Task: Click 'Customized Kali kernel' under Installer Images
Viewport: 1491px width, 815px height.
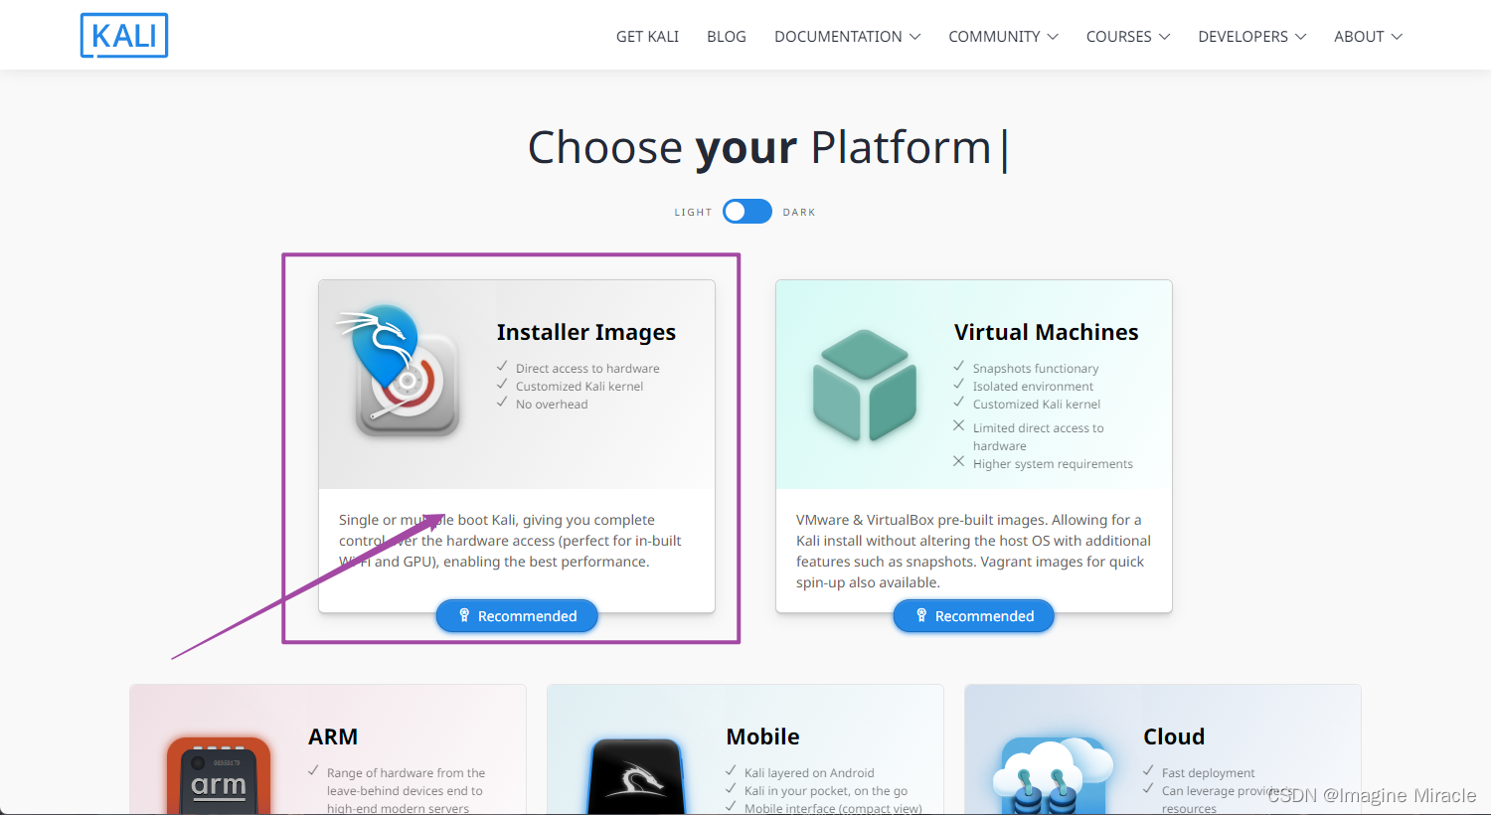Action: coord(580,387)
